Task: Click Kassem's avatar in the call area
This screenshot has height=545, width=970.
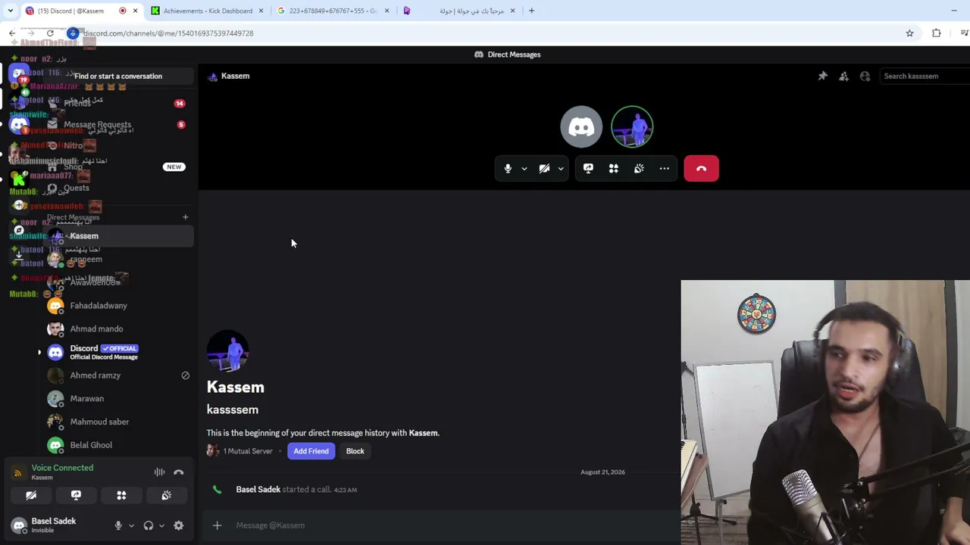Action: 632,126
